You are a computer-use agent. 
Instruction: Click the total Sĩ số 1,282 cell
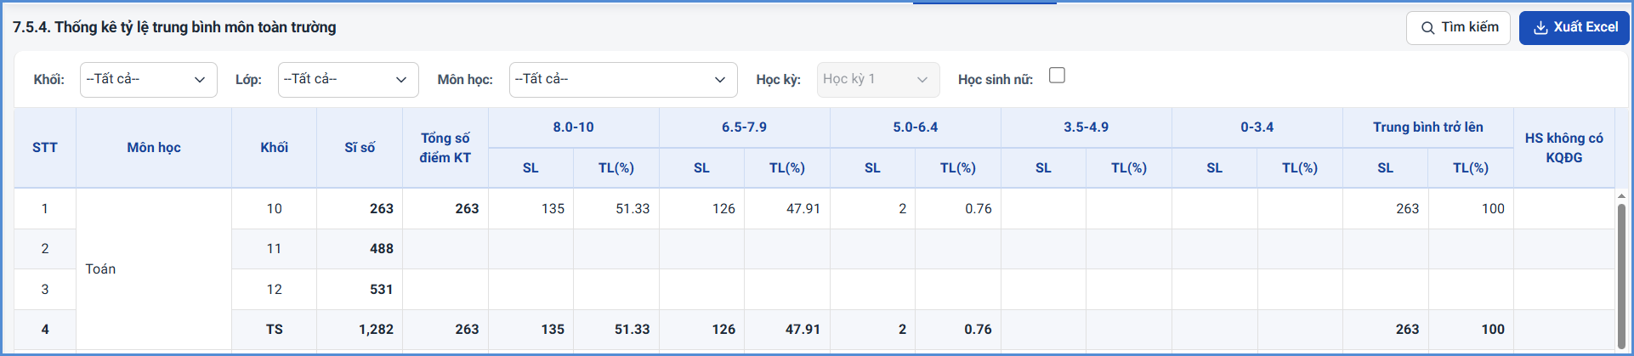[x=360, y=330]
